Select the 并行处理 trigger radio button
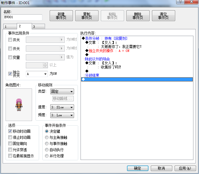Screen dimensions: 199x174 click(47, 156)
